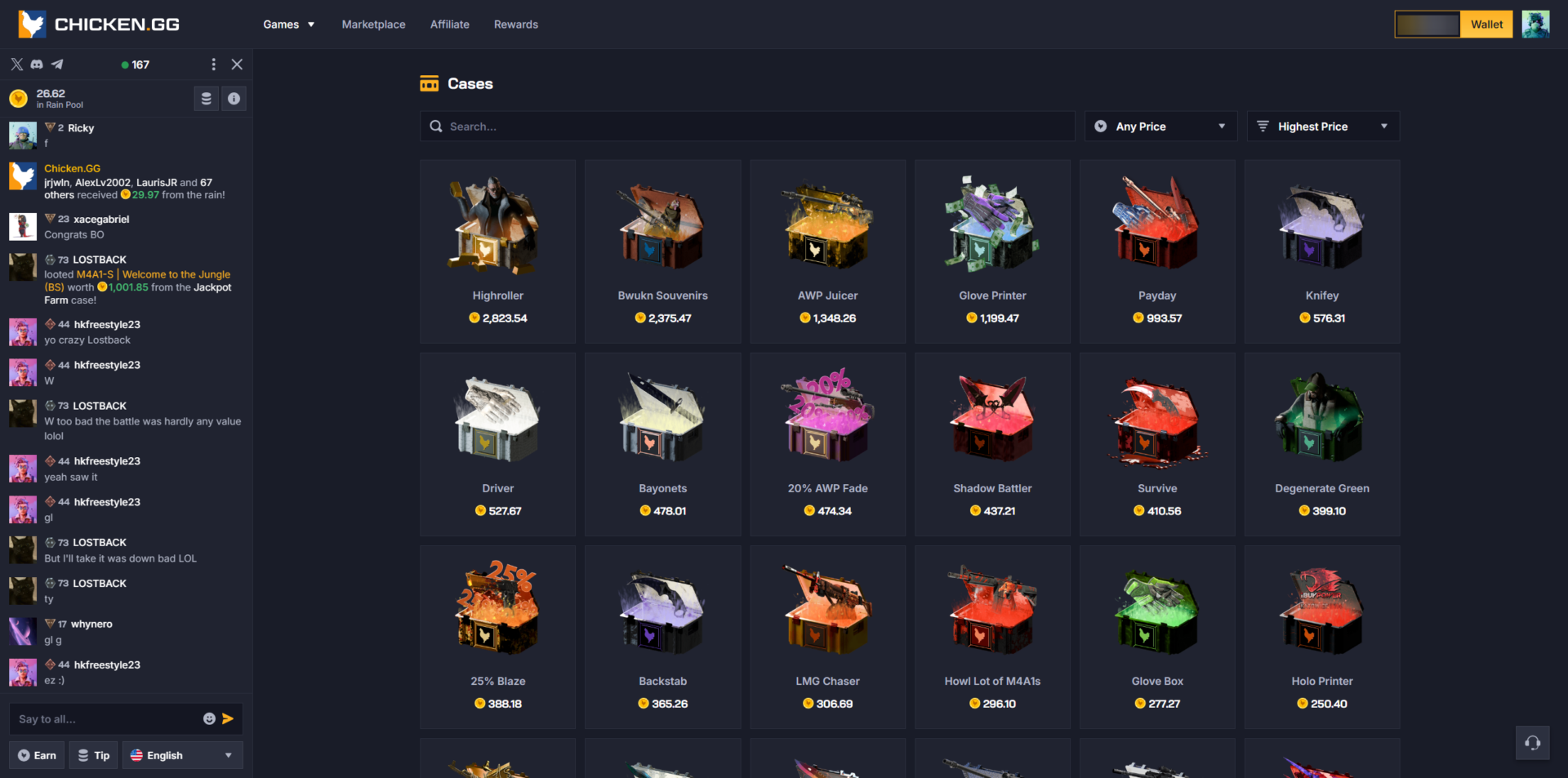Click the Wallet button
1568x778 pixels.
pyautogui.click(x=1486, y=24)
